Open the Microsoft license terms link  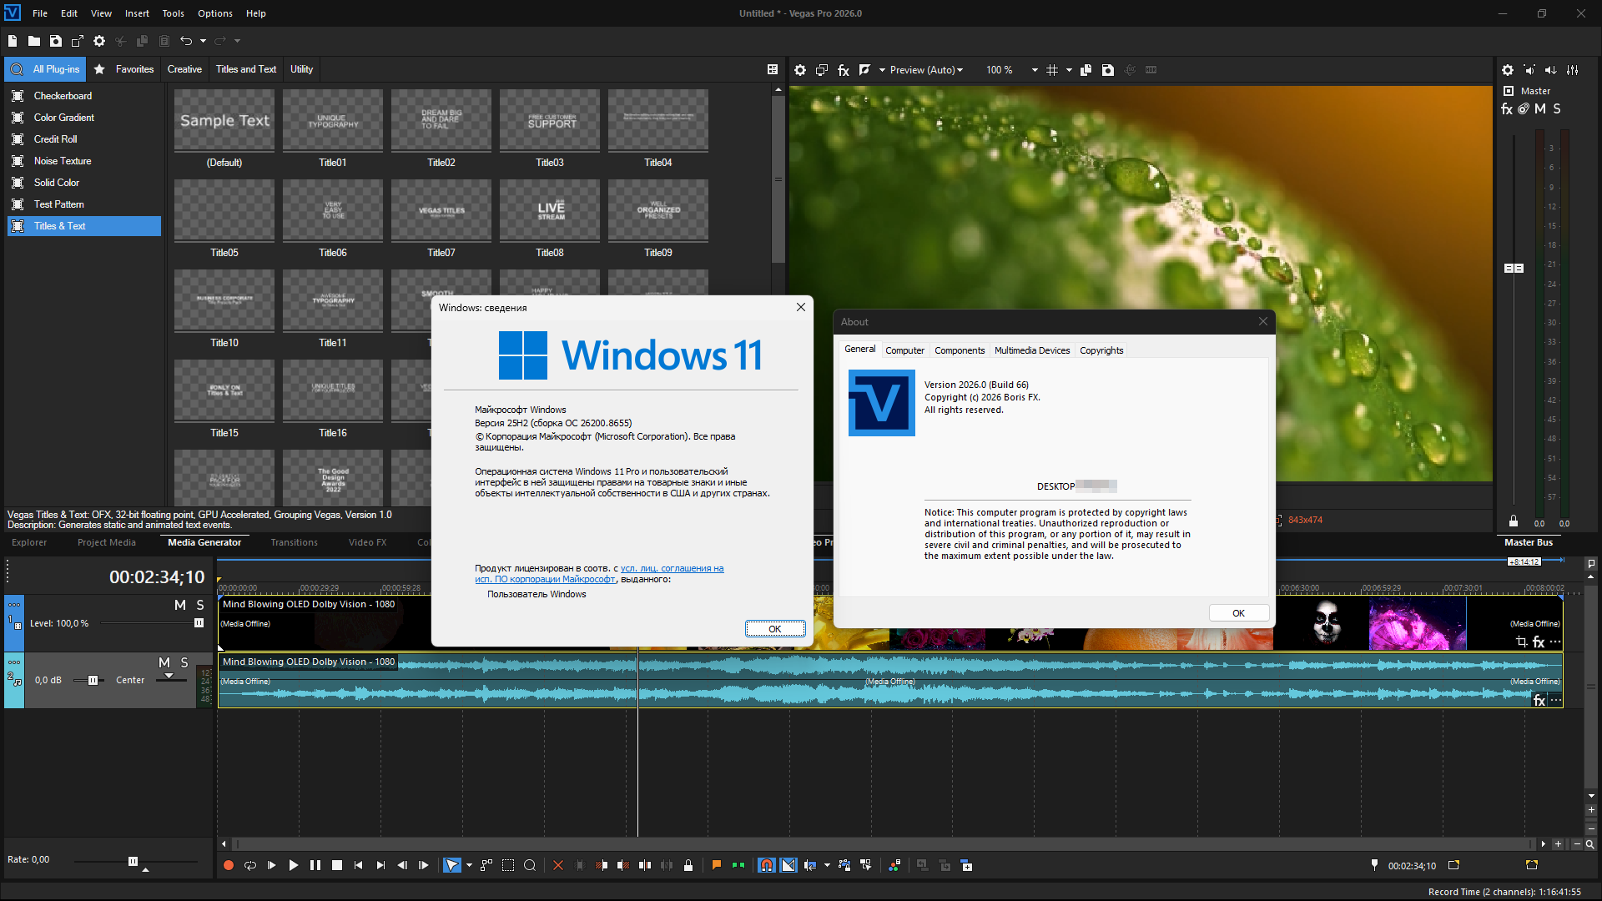(599, 574)
